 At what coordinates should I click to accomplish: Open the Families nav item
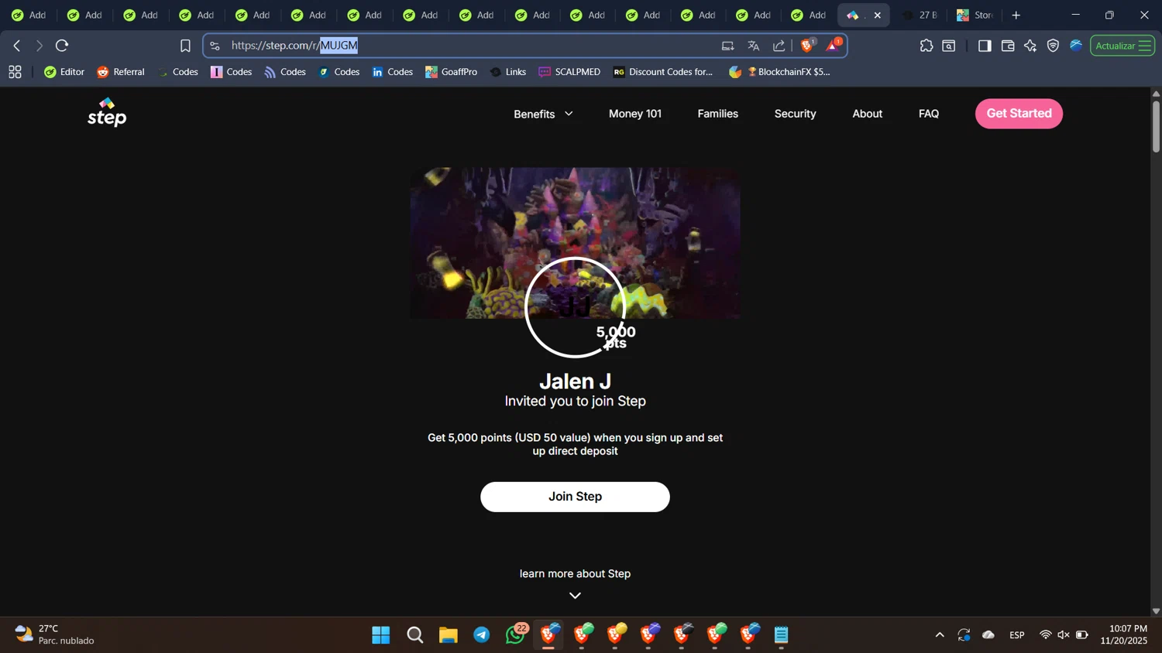tap(718, 114)
